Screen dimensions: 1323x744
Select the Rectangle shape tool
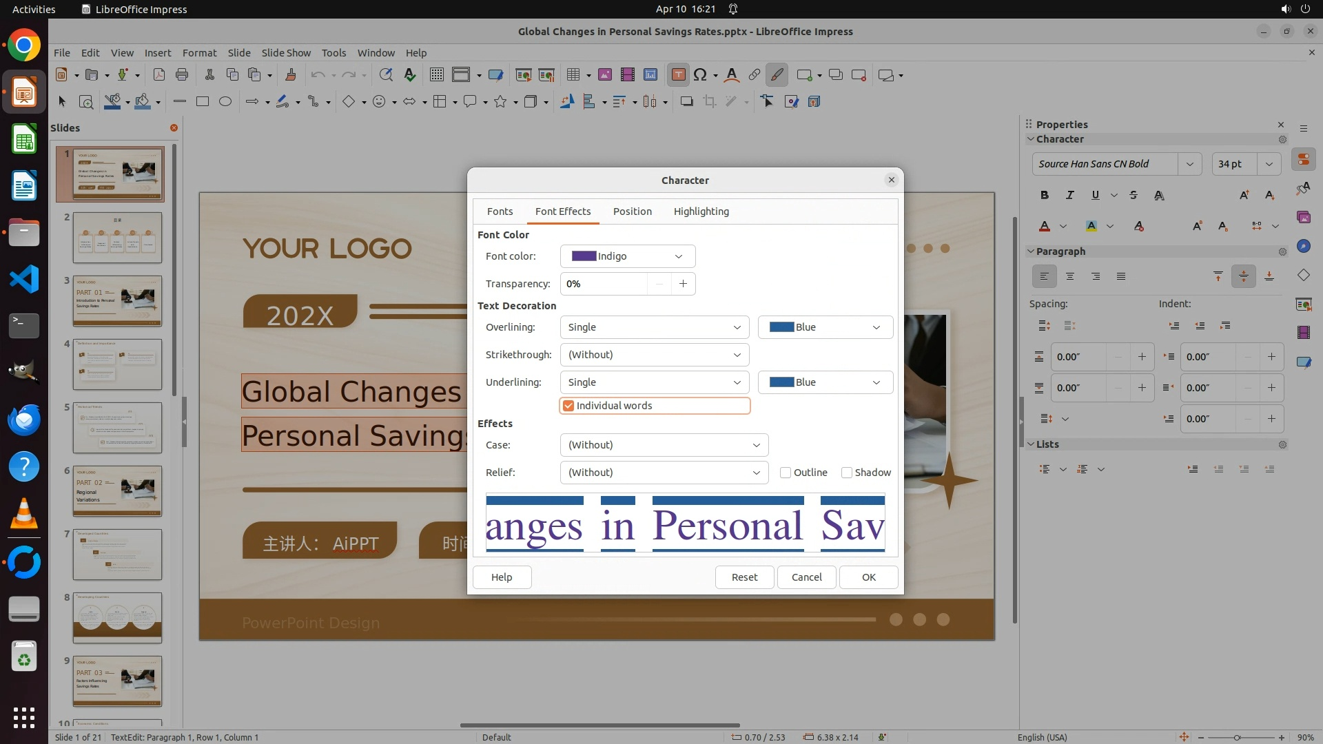click(203, 101)
